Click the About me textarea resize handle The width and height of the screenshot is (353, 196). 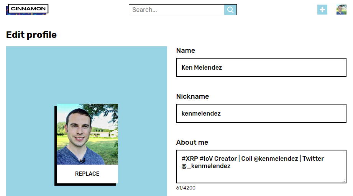pyautogui.click(x=344, y=181)
